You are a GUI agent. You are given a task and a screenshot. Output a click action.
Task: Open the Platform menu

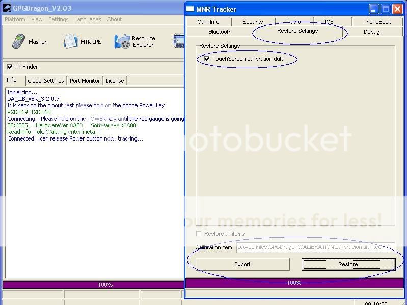(15, 19)
